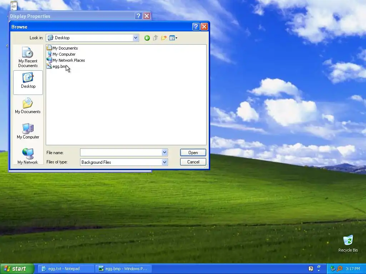
Task: Click the magnifier tray icon
Action: click(340, 269)
